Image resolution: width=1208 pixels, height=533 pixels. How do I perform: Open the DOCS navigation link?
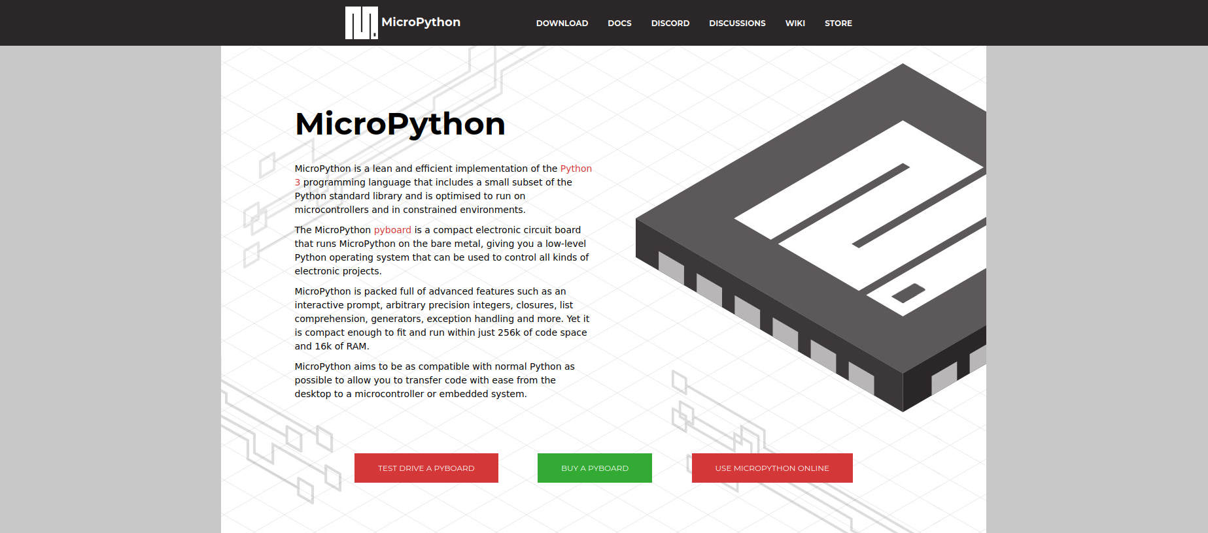[x=619, y=23]
